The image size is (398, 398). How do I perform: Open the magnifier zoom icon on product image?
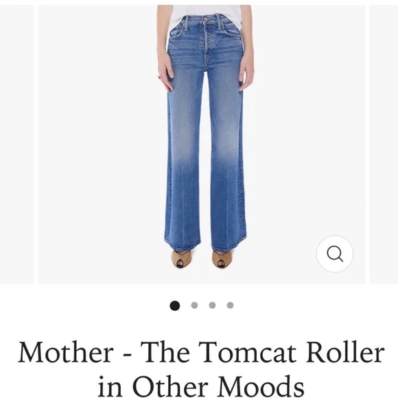click(335, 254)
